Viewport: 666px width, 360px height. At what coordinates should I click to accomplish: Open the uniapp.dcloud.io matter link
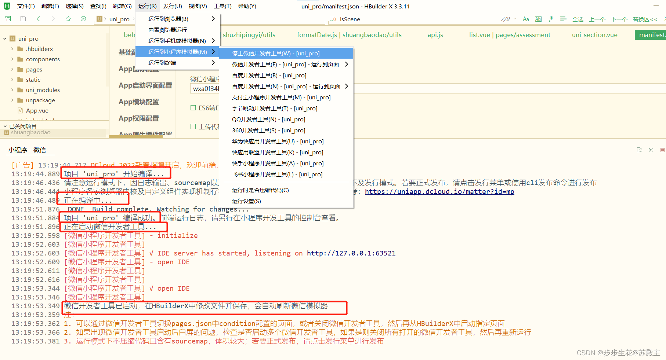(x=439, y=191)
